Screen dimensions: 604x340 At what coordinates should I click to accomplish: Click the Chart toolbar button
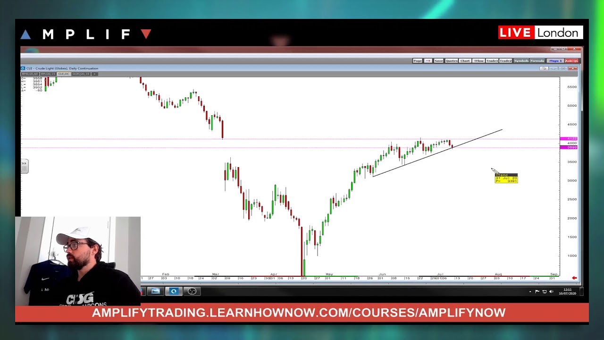coord(465,61)
